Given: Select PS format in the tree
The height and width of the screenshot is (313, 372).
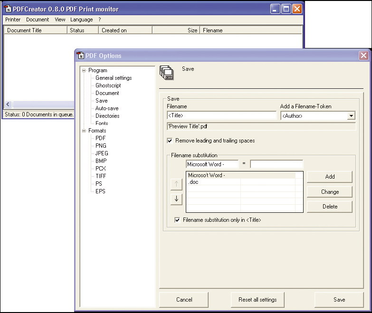Looking at the screenshot, I should [99, 184].
